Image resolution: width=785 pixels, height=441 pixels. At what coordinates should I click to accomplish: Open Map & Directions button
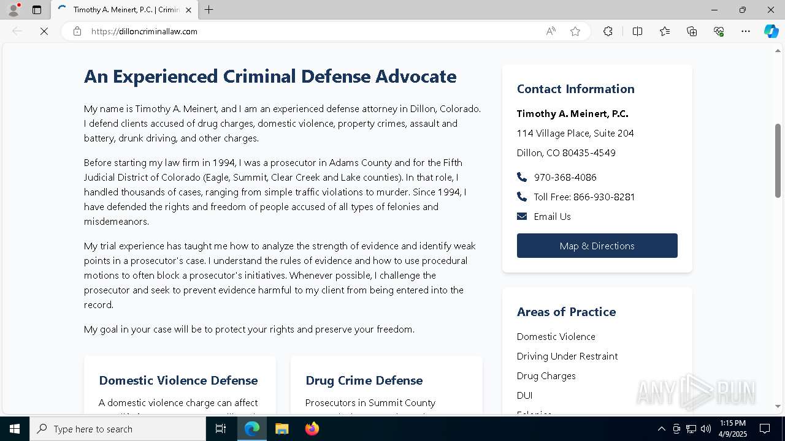point(597,246)
